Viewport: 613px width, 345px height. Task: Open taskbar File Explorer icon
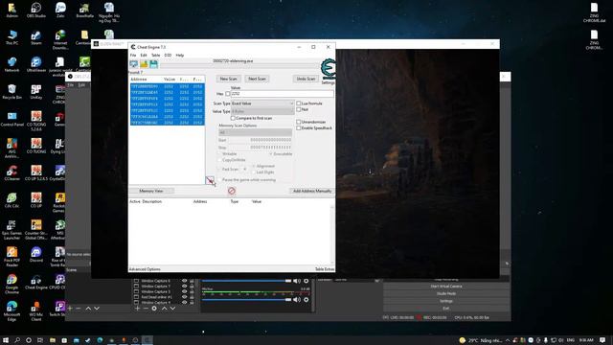(x=53, y=340)
